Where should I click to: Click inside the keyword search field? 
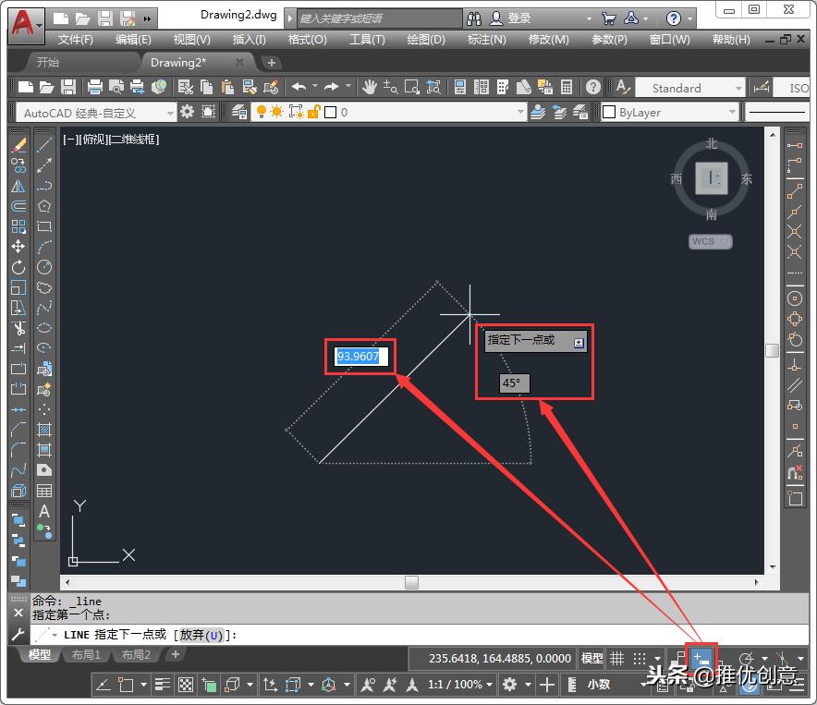coord(379,18)
